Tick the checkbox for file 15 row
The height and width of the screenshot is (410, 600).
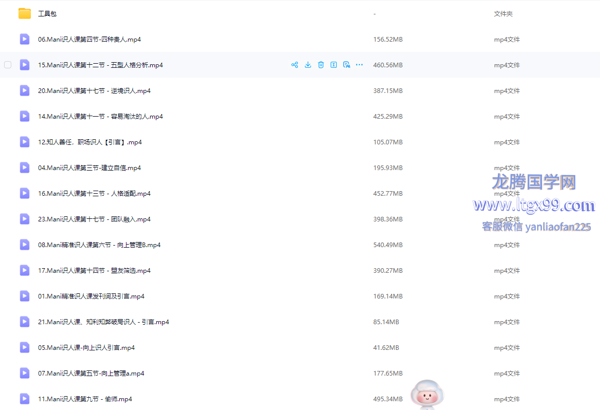tap(8, 65)
